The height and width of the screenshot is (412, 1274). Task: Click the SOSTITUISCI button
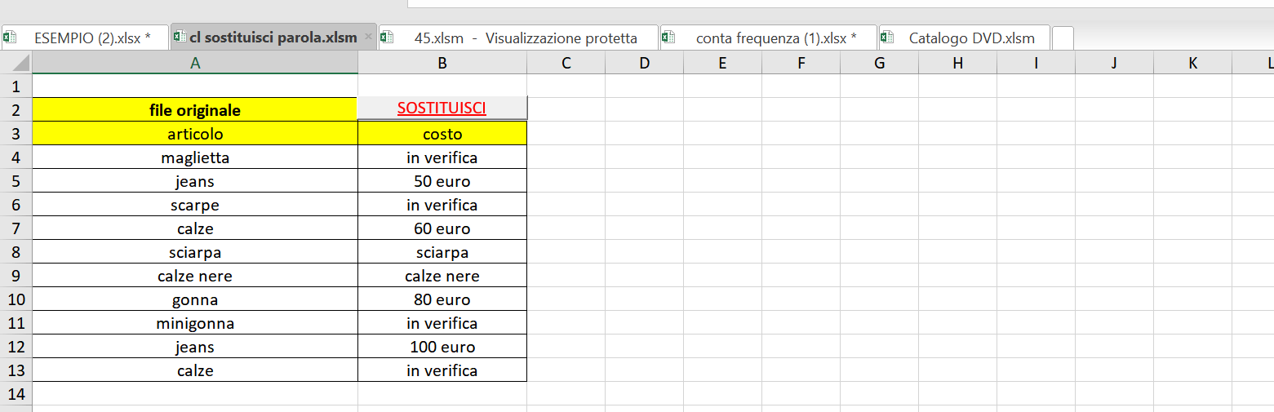tap(442, 109)
